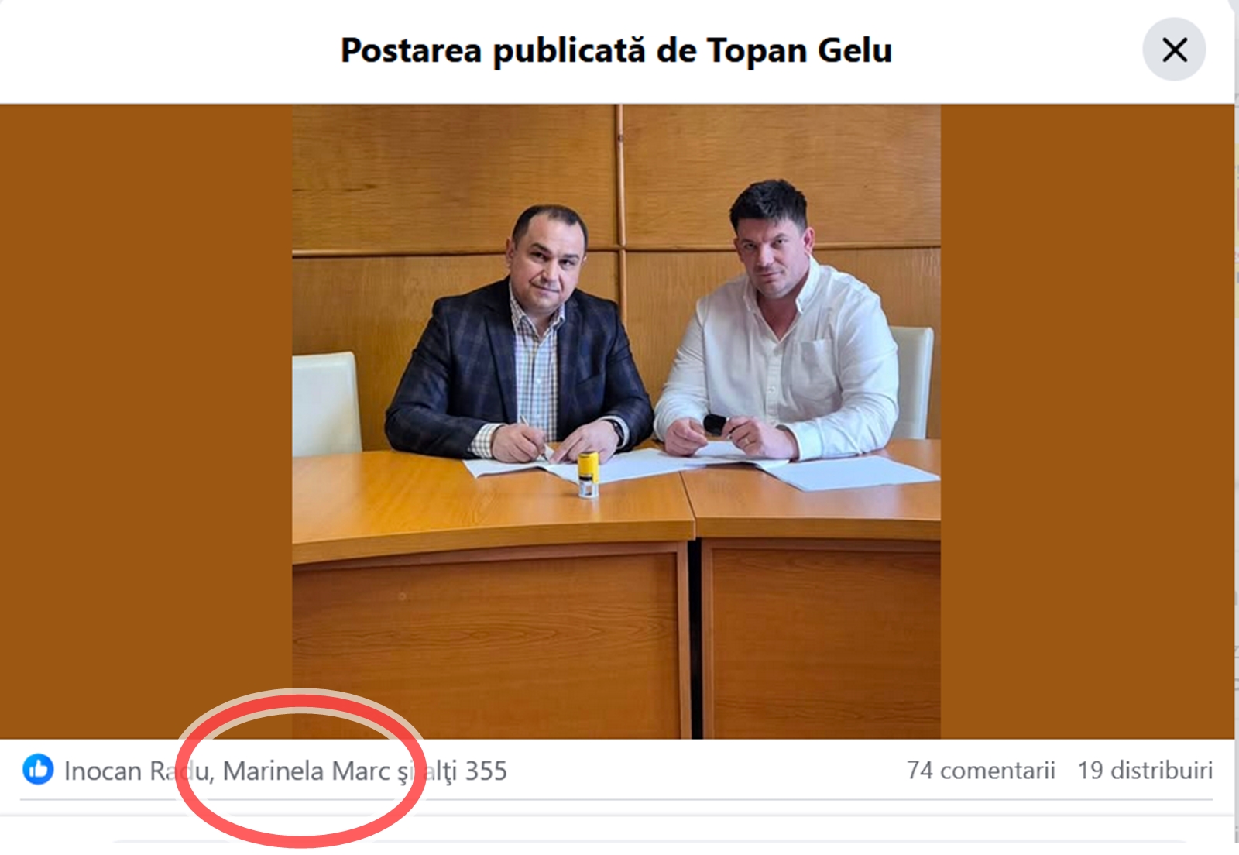1239x855 pixels.
Task: Click the black stamp held by right man
Action: point(714,424)
